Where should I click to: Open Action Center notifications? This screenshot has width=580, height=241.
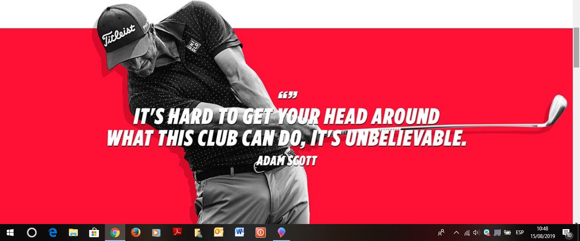[567, 233]
